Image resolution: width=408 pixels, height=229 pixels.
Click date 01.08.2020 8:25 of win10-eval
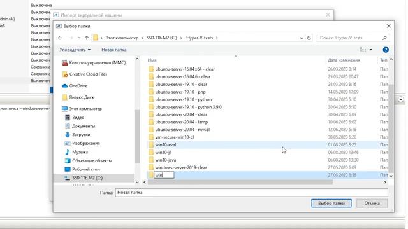(342, 144)
